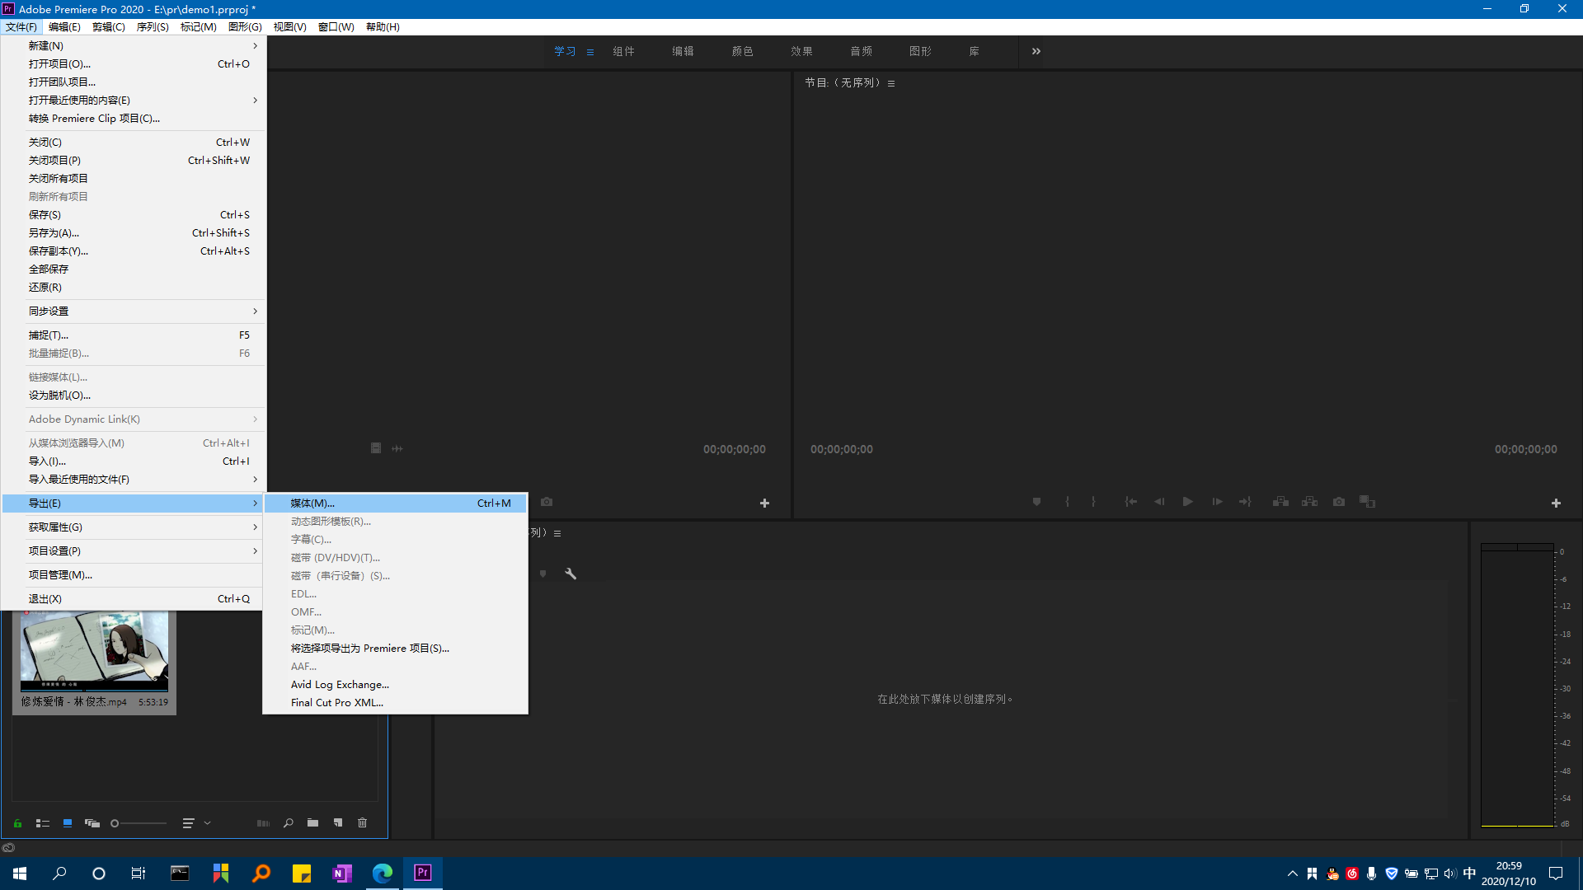Expand the workspace overflow chevrons

click(x=1036, y=51)
